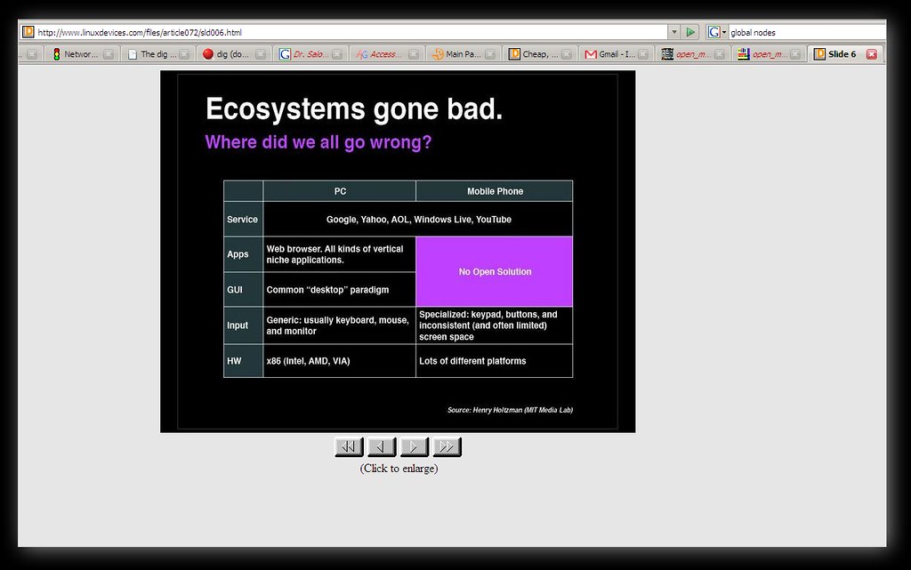Image resolution: width=911 pixels, height=570 pixels.
Task: Close the Gmail tab
Action: [643, 54]
